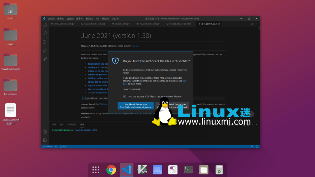Image resolution: width=315 pixels, height=177 pixels.
Task: Show errors and warnings count in status bar
Action: (x=64, y=146)
